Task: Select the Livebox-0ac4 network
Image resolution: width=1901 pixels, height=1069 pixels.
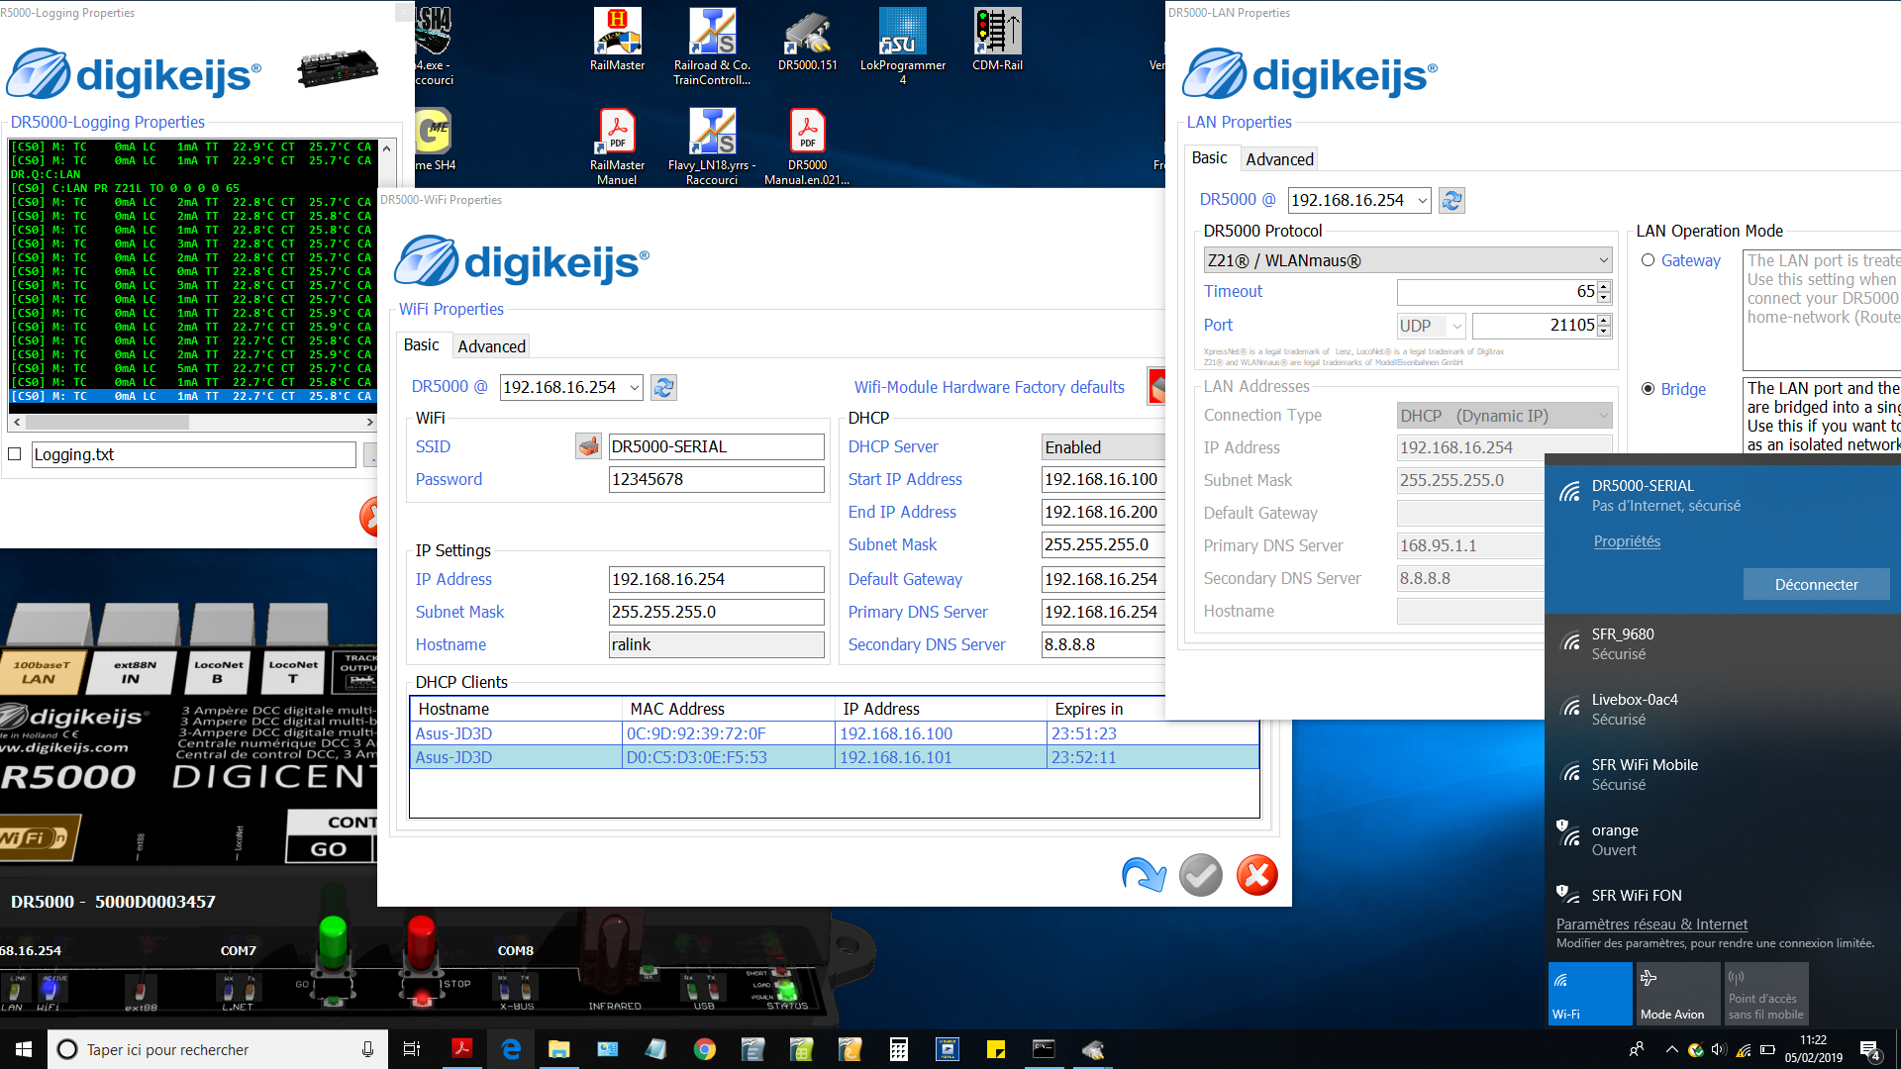Action: [1723, 709]
